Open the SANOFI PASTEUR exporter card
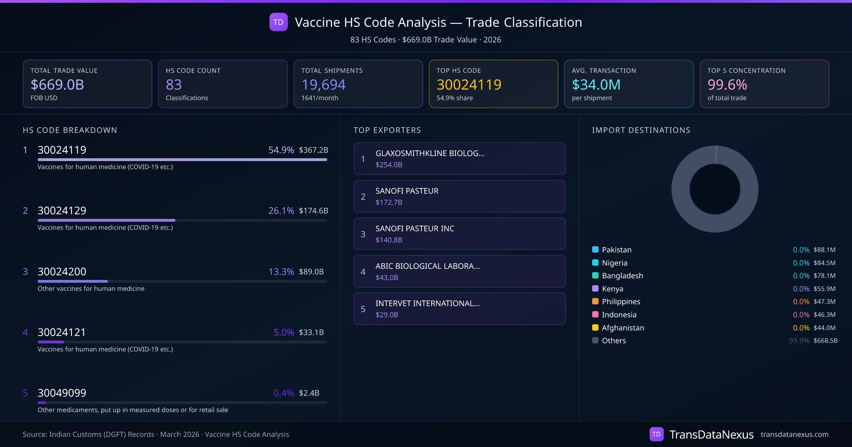This screenshot has height=447, width=852. point(459,196)
